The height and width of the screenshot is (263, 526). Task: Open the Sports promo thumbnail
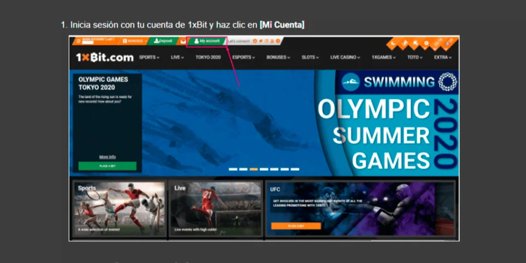120,208
